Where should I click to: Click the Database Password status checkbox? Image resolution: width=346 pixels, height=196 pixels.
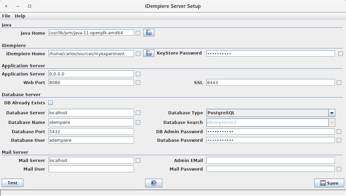point(339,140)
